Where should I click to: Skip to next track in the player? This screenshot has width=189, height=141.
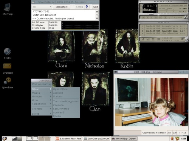(160, 18)
